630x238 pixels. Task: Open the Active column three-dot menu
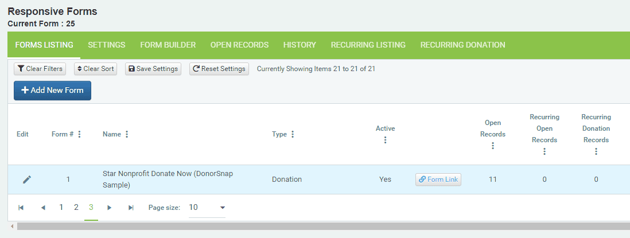(x=386, y=140)
